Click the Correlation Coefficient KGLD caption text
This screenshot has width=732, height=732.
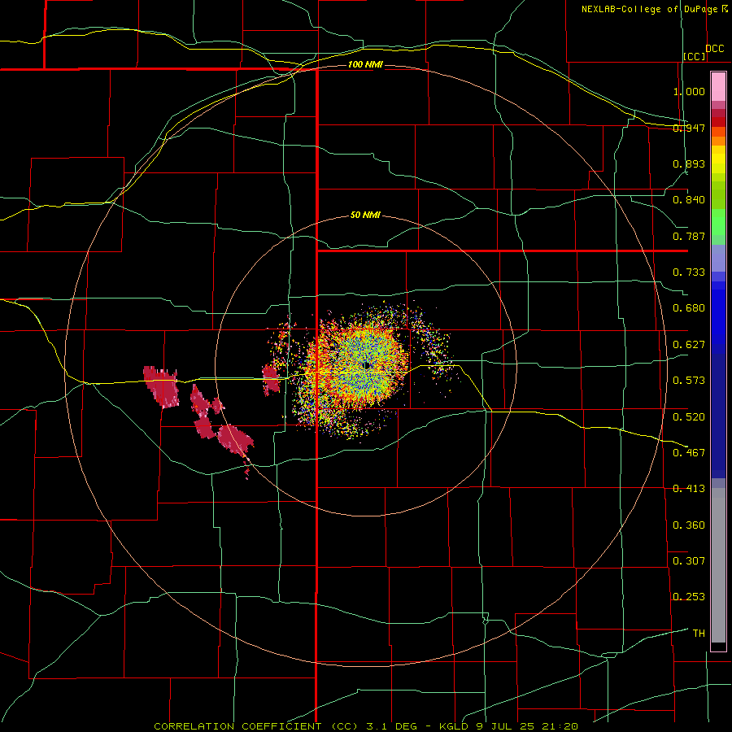click(366, 726)
